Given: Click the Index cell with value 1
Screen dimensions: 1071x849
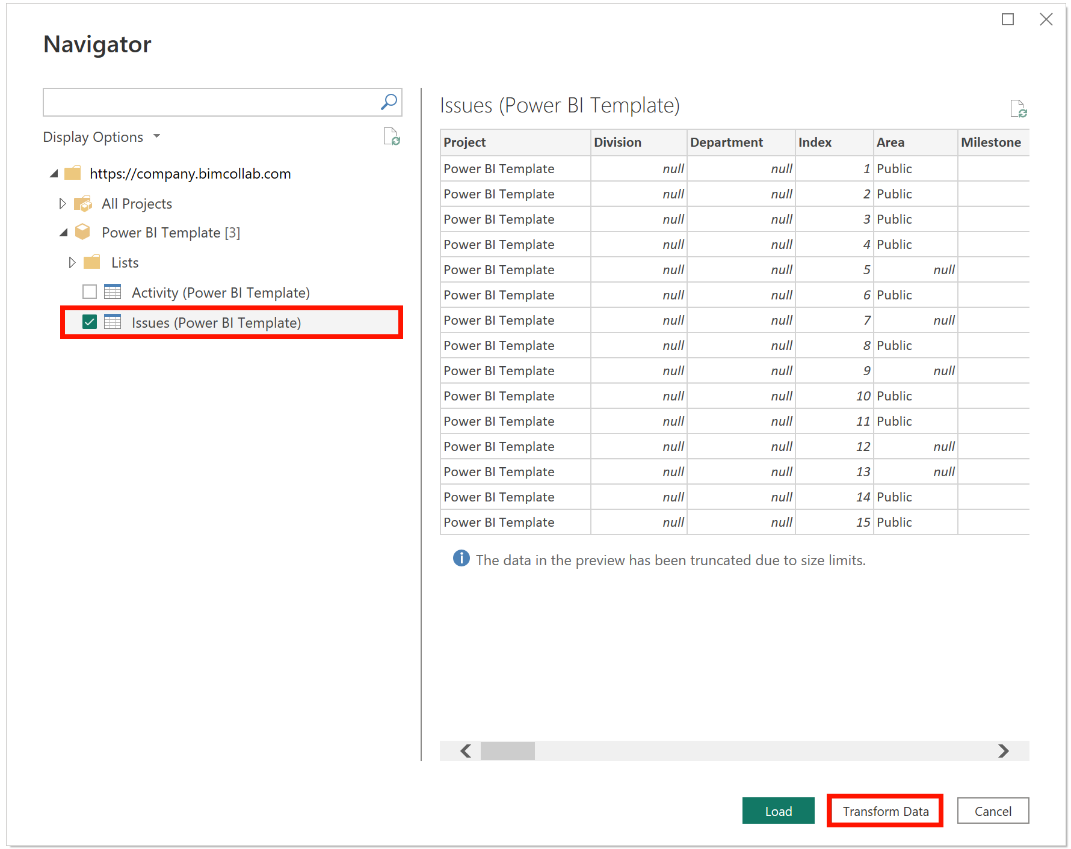Looking at the screenshot, I should tap(834, 169).
